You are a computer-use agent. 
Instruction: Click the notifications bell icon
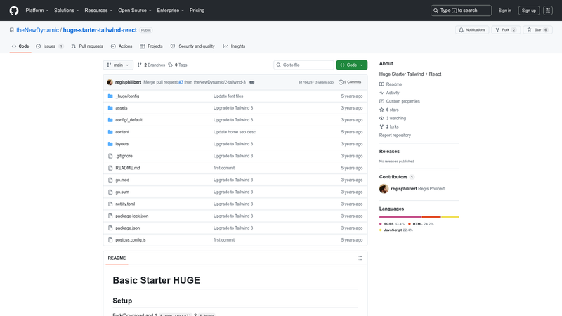(x=462, y=30)
